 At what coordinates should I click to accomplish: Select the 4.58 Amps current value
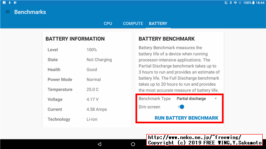point(97,109)
